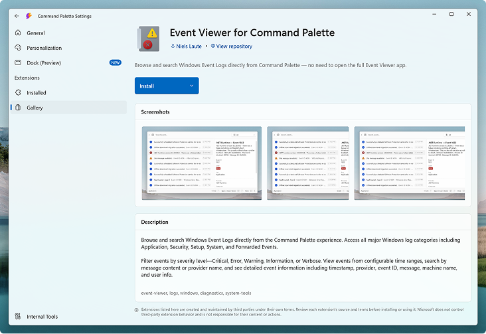Click the Screenshots section heading
This screenshot has height=334, width=486.
[x=155, y=112]
